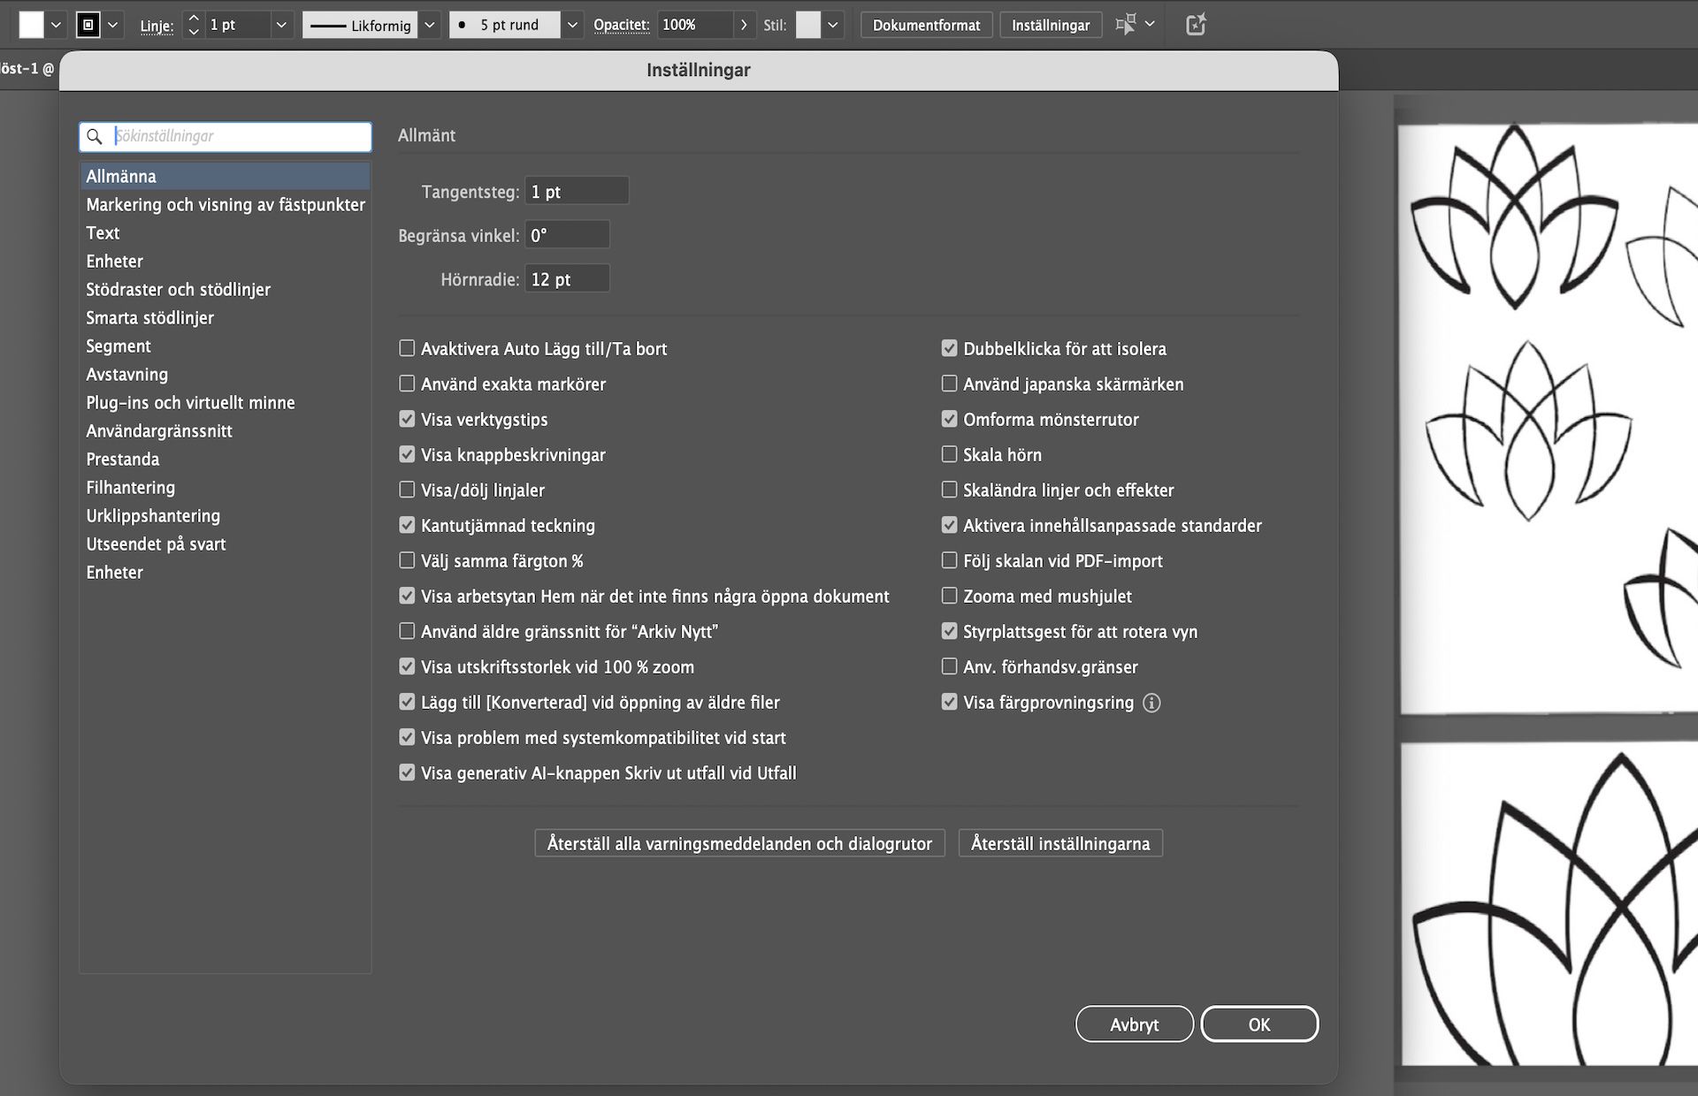Select the stroke indicator box in the control bar

coord(88,25)
